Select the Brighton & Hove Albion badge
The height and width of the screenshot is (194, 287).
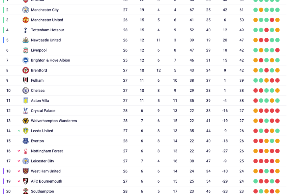(x=26, y=60)
